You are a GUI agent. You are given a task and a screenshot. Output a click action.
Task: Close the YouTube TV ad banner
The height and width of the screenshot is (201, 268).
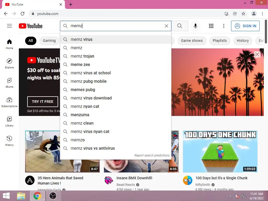point(257,54)
